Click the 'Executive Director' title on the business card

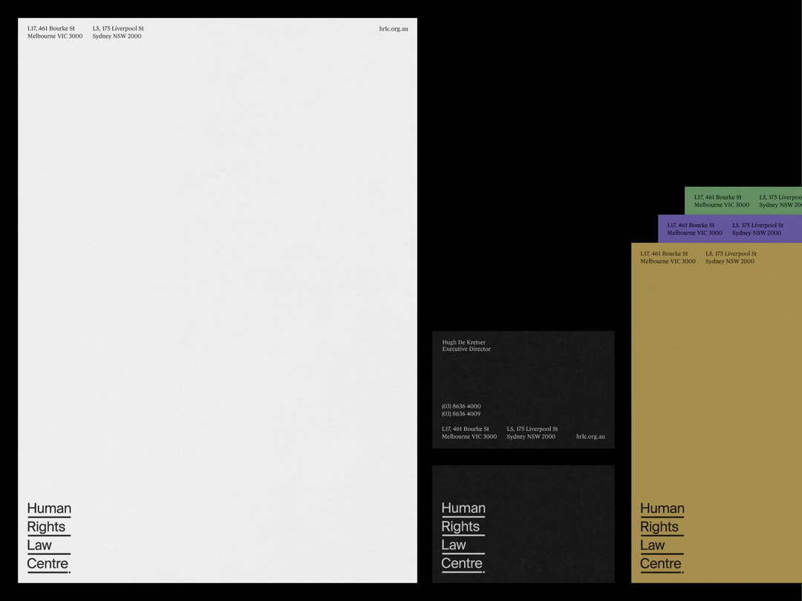pyautogui.click(x=466, y=349)
